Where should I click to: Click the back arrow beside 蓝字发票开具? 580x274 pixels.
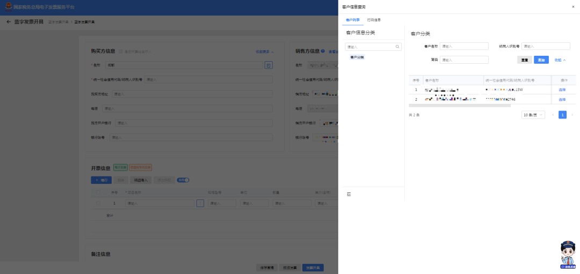(x=9, y=22)
